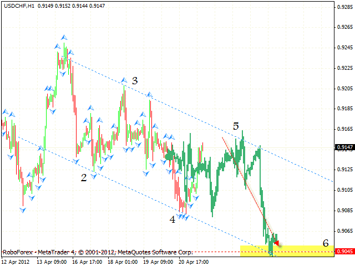The image size is (355, 266).
Task: Click the 0.9205 price axis label
Action: (344, 89)
